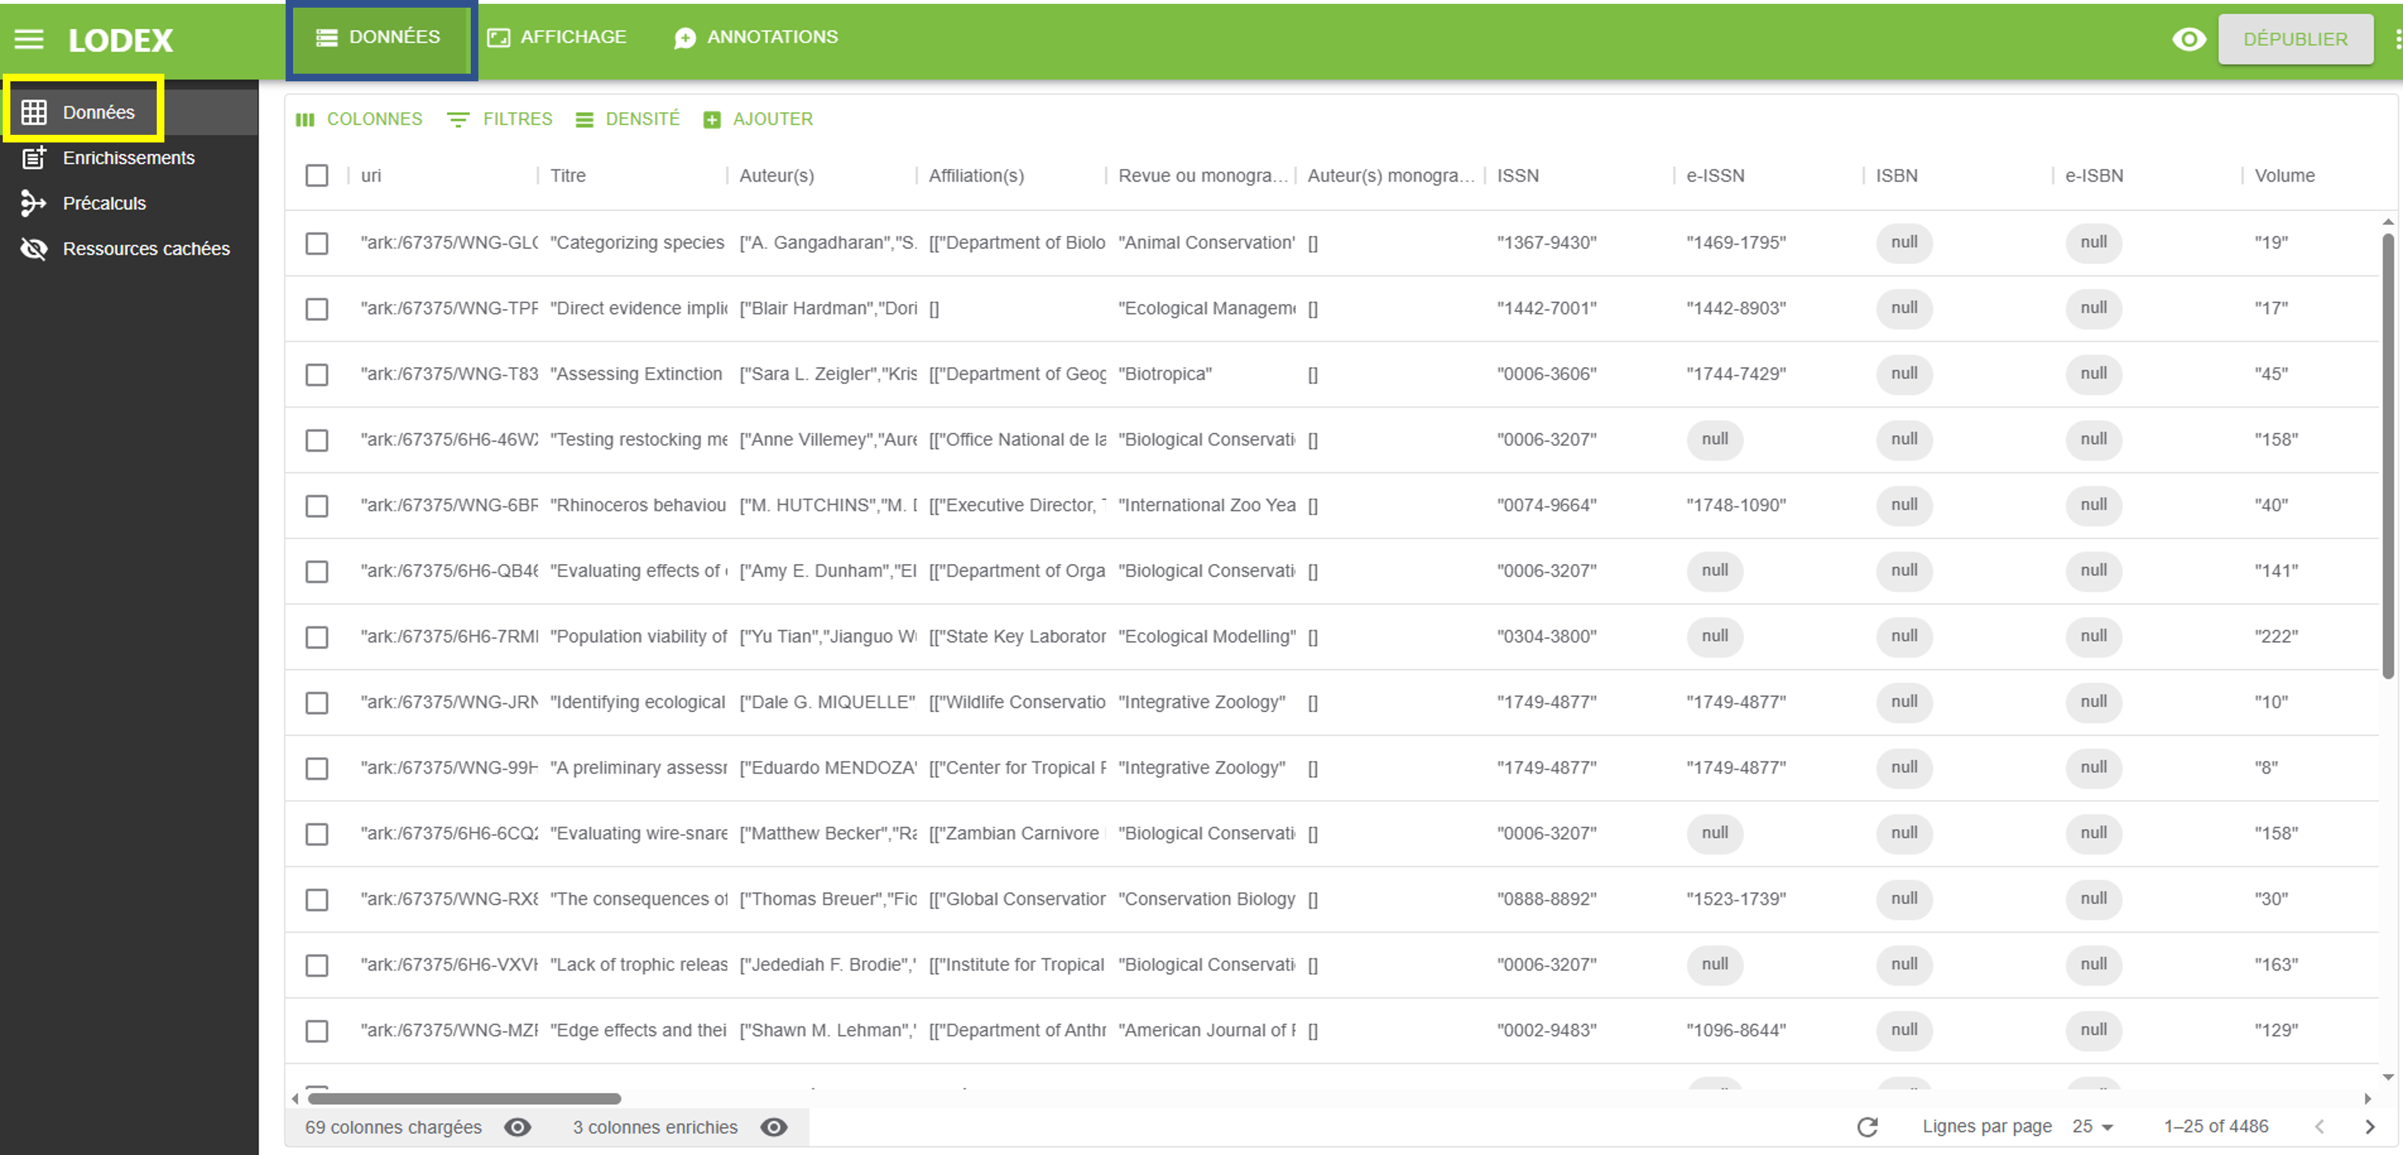Viewport: 2403px width, 1155px height.
Task: Check the row for "Categorizing species"
Action: pyautogui.click(x=317, y=243)
